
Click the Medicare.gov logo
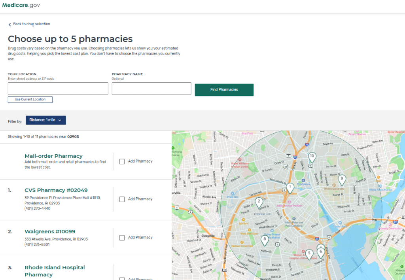point(21,6)
